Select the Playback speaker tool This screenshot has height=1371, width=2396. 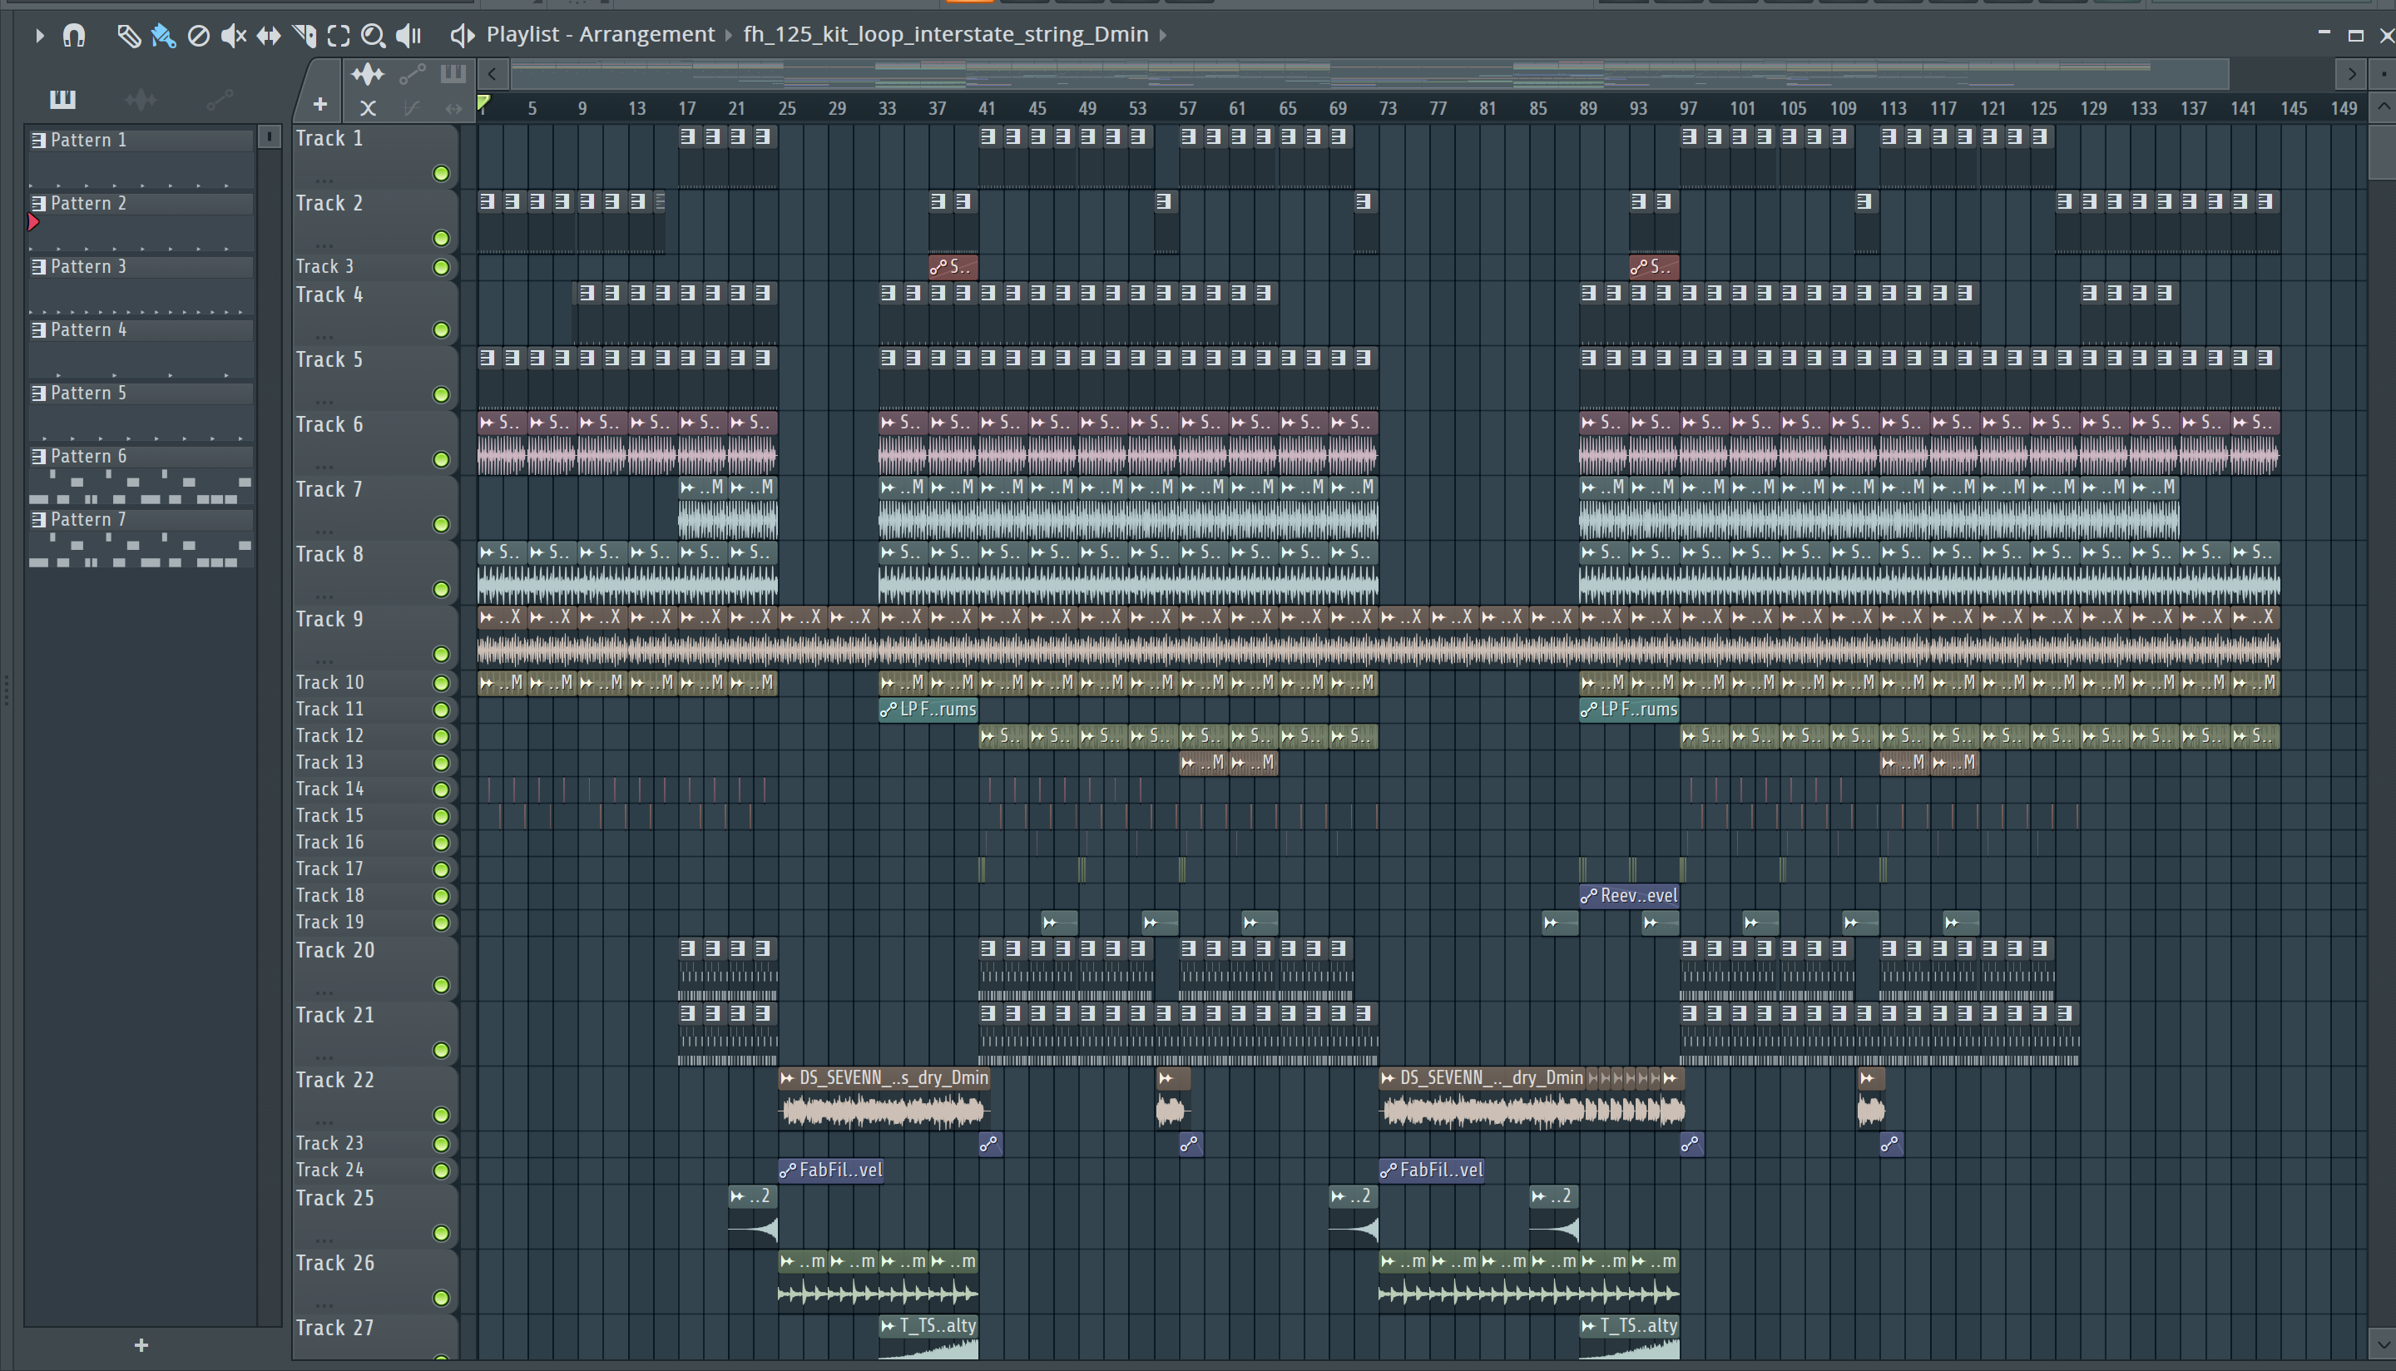tap(408, 35)
